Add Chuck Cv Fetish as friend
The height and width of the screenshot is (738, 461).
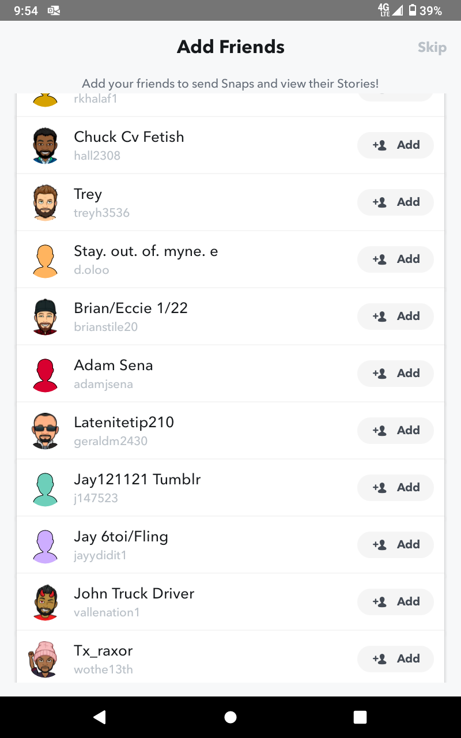click(x=395, y=145)
